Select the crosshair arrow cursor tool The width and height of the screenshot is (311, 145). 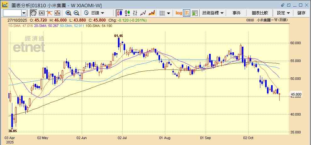(49, 13)
